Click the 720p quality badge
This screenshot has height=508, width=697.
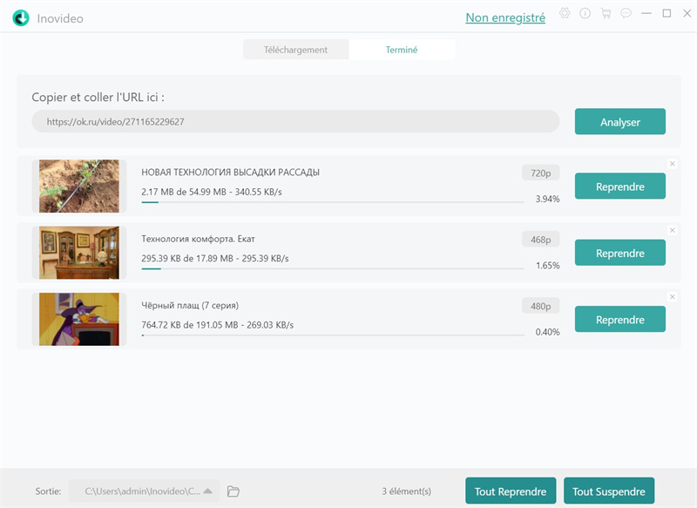click(540, 173)
